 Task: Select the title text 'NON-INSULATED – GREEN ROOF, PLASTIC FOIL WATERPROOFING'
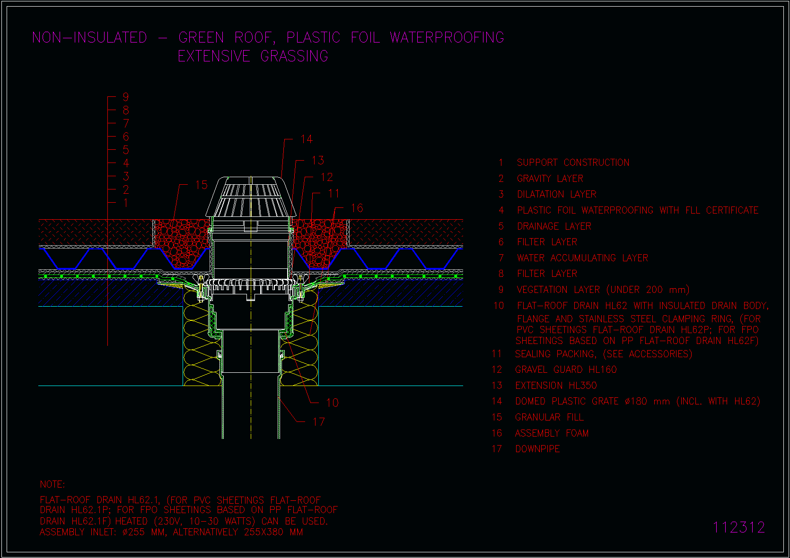coord(268,37)
